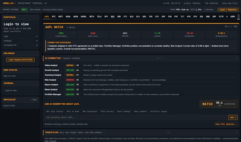Choose the 'Who disagrees?' question chip

pos(90,111)
